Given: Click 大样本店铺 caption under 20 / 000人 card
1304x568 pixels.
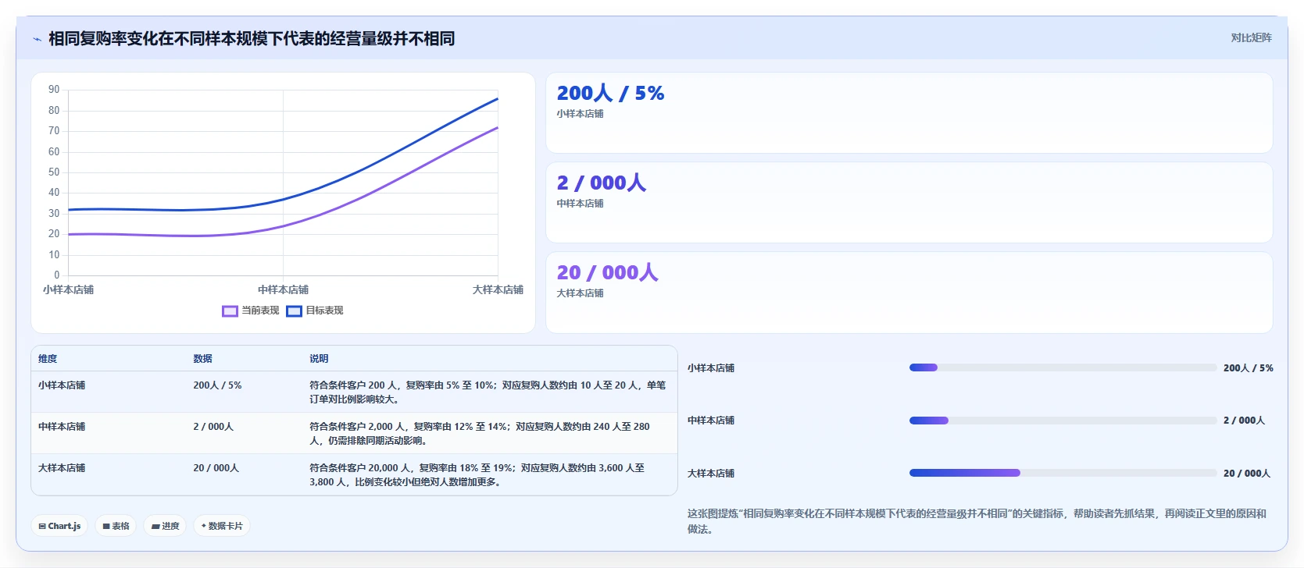Looking at the screenshot, I should [580, 293].
